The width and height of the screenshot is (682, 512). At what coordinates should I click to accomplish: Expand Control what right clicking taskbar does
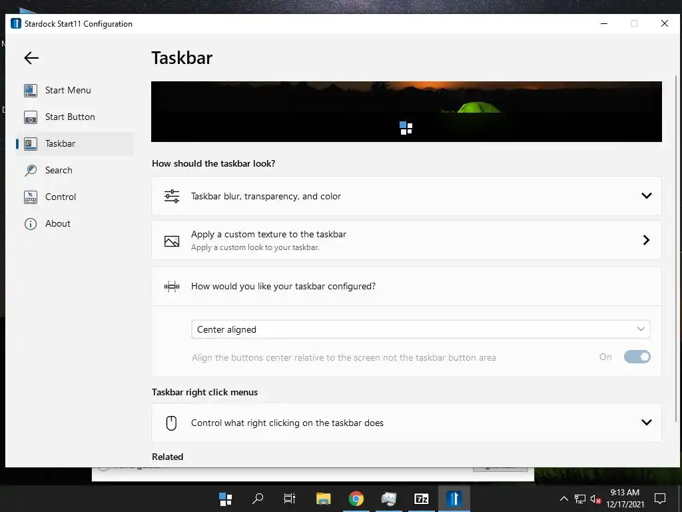click(x=406, y=423)
